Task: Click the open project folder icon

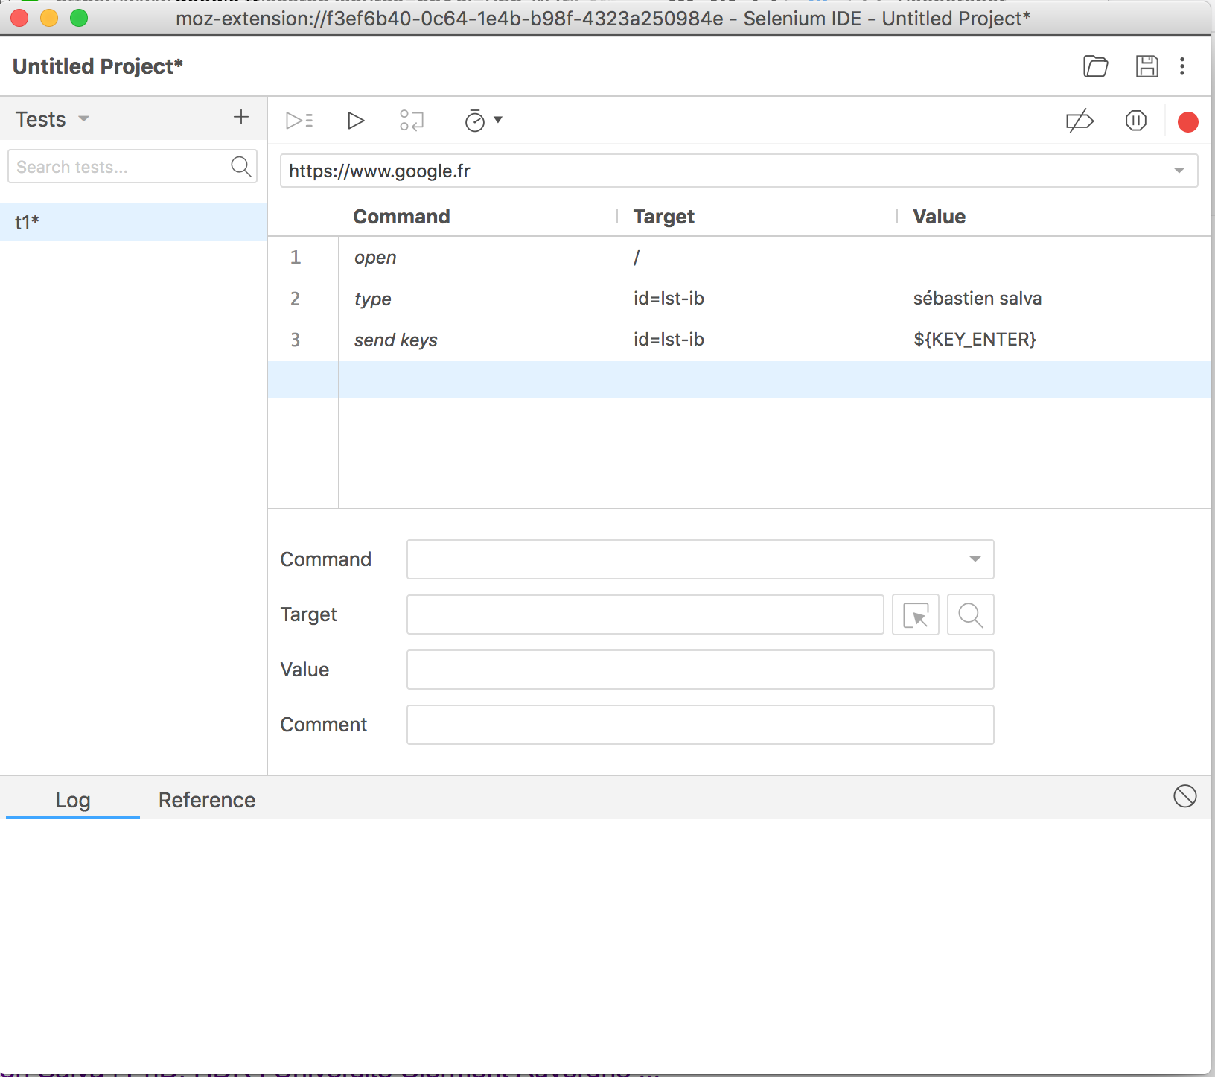Action: (1095, 66)
